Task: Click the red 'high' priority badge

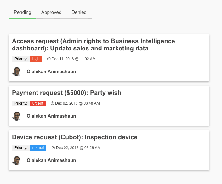Action: coord(36,59)
